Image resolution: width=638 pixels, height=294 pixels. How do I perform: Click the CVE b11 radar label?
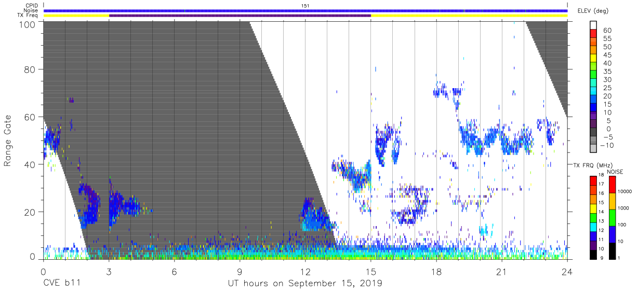point(61,284)
